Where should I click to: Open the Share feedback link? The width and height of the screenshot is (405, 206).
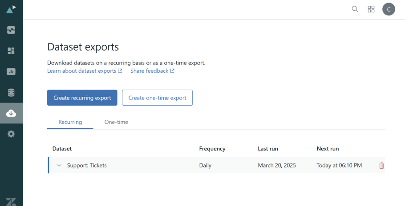(x=152, y=71)
